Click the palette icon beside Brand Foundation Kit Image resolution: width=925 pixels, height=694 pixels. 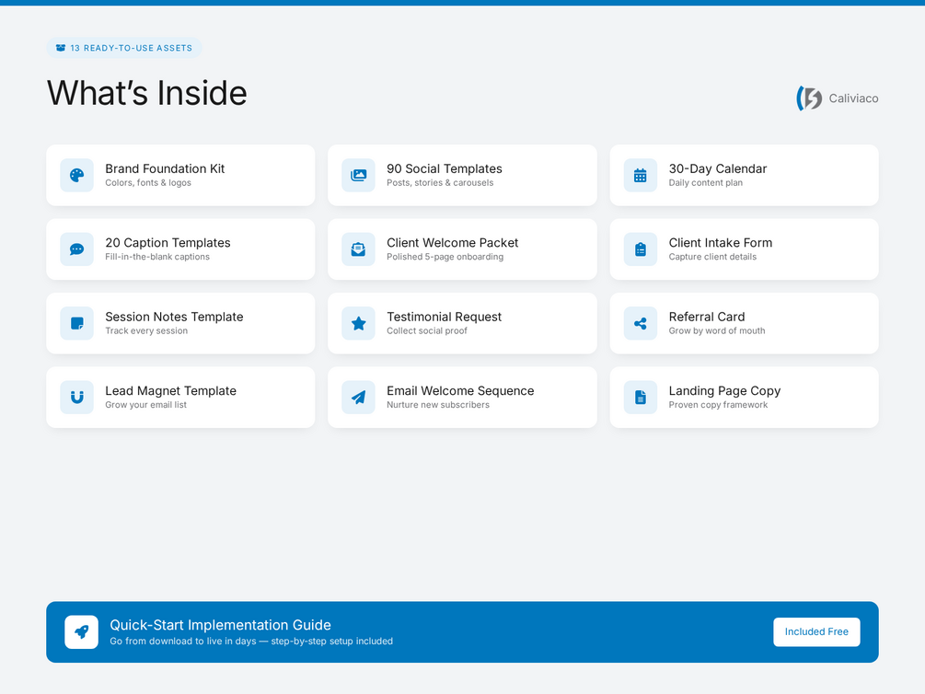76,175
